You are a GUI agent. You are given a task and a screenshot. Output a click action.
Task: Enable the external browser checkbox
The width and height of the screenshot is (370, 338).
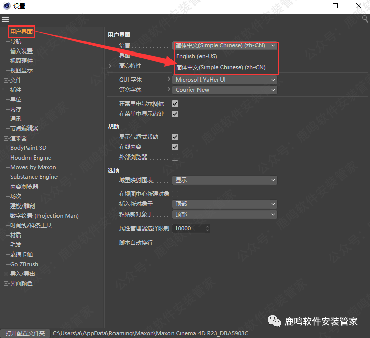click(175, 158)
